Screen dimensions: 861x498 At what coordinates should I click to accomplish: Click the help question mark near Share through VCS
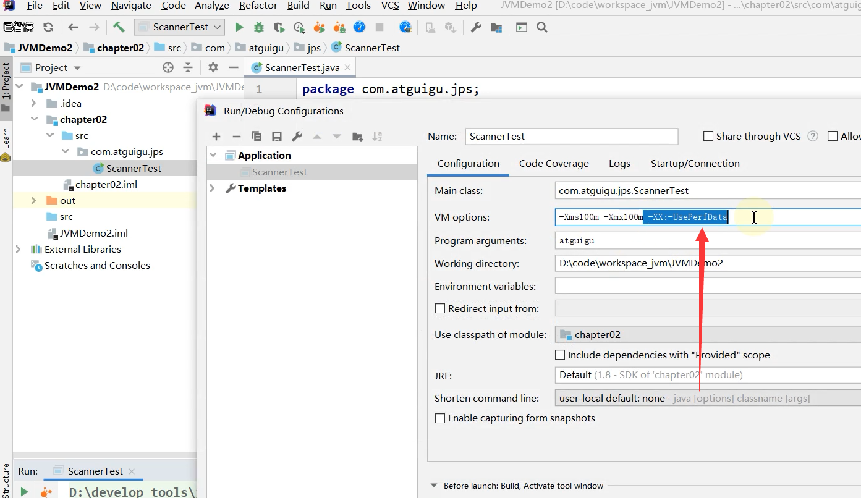[813, 136]
